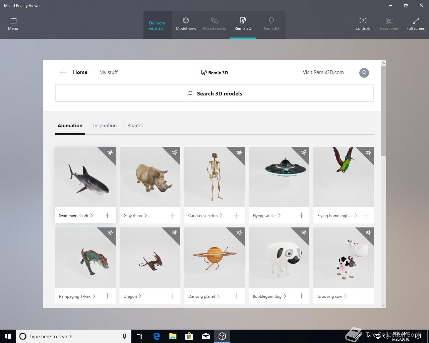This screenshot has width=429, height=343.
Task: Click the Remix panel vertical scrollbar
Action: (x=383, y=111)
